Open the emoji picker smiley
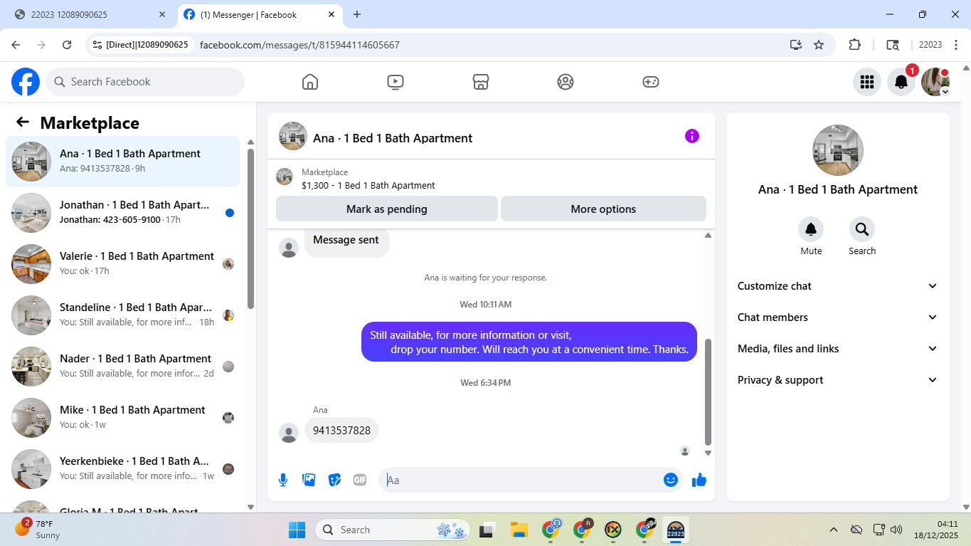Image resolution: width=971 pixels, height=546 pixels. click(x=670, y=480)
